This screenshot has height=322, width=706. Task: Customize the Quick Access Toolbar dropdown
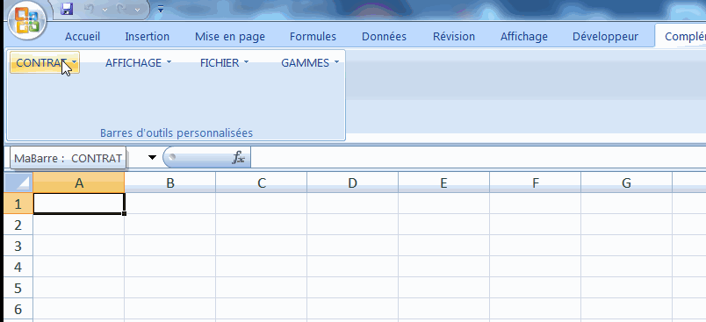(161, 9)
